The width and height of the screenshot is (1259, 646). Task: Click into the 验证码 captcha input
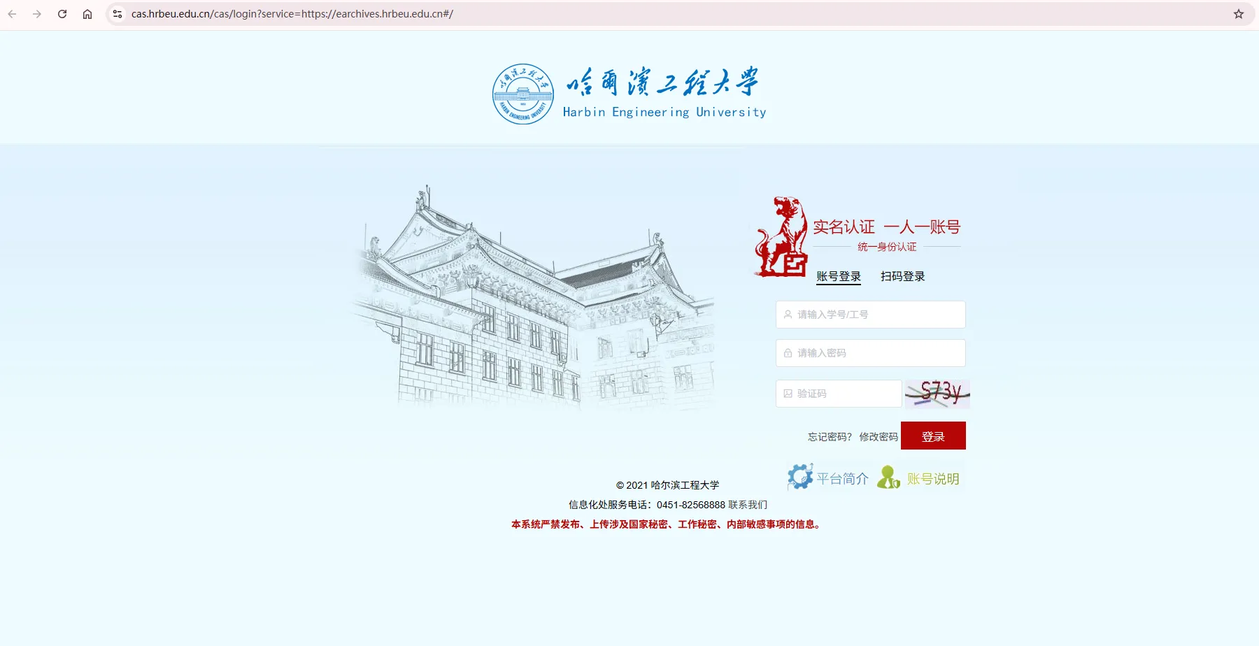tap(839, 394)
